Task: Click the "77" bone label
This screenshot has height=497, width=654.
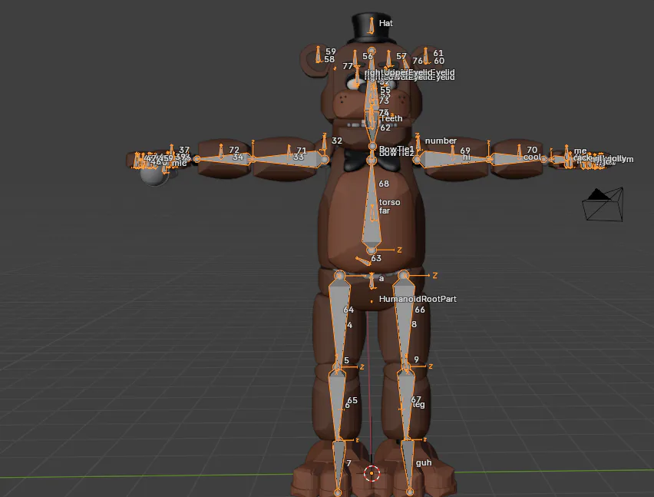Action: 348,66
